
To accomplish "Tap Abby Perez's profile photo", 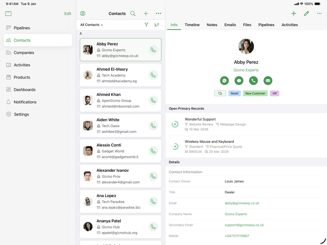I will tap(246, 46).
